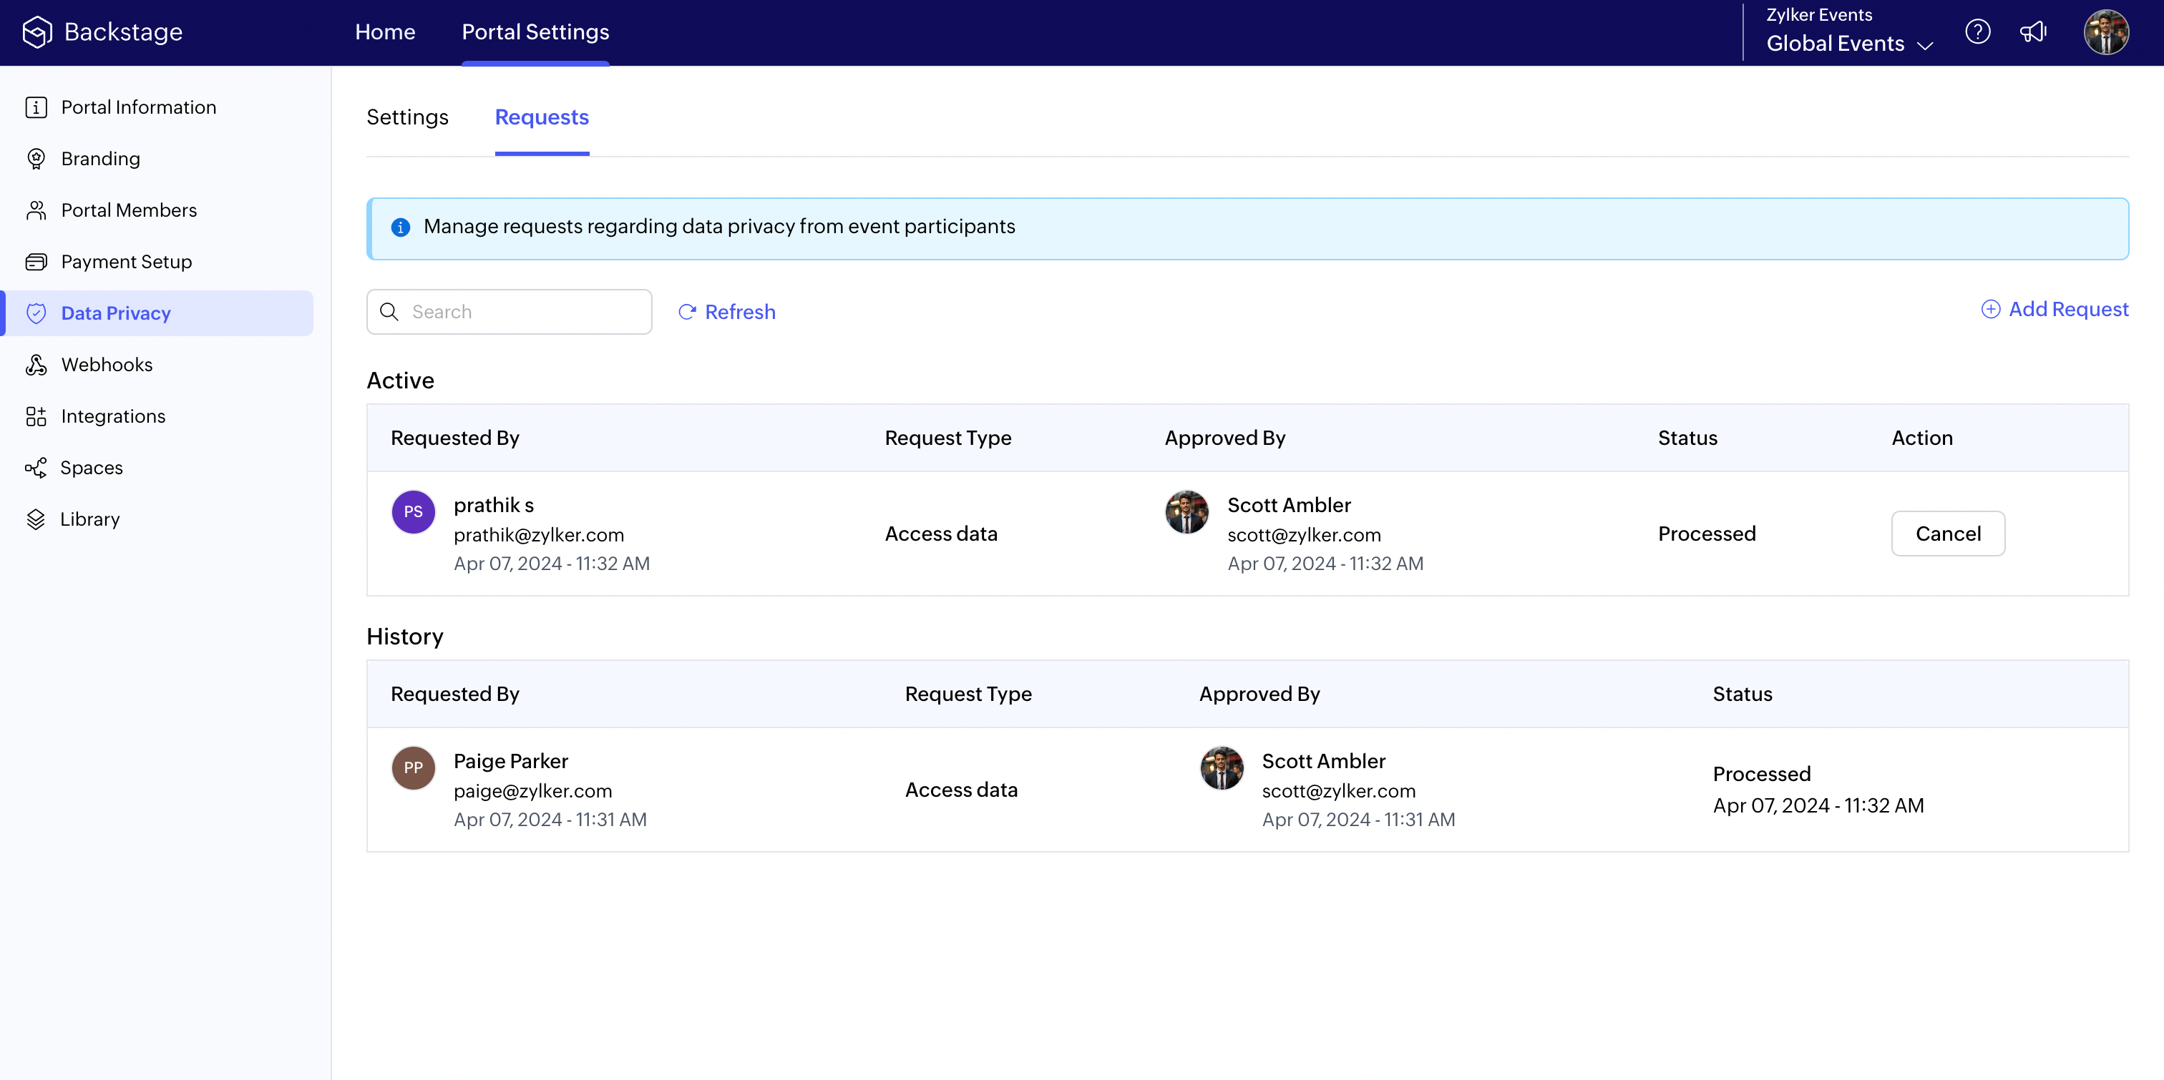This screenshot has height=1080, width=2164.
Task: Click the info icon in the blue banner
Action: pyautogui.click(x=401, y=227)
